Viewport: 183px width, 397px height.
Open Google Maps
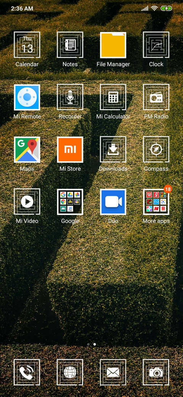(27, 149)
